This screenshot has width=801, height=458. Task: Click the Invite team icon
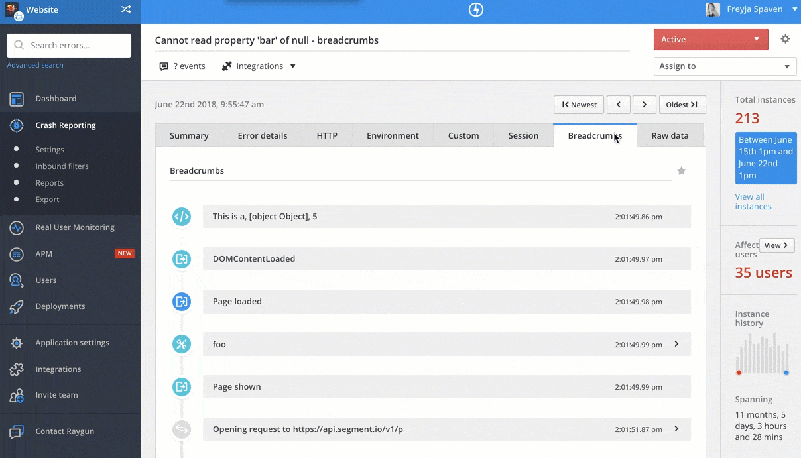(x=17, y=396)
